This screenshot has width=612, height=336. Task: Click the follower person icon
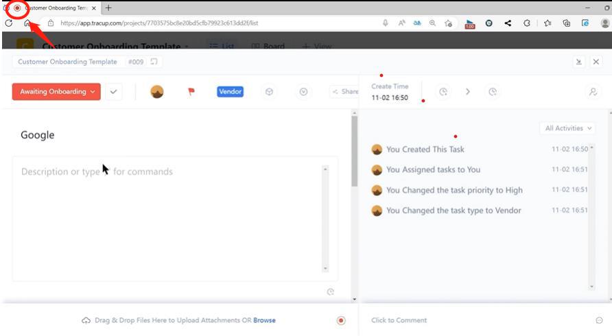[x=593, y=92]
